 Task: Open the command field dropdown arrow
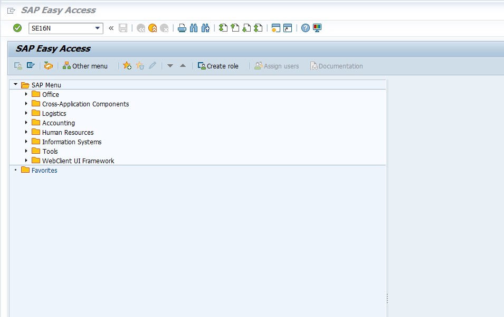98,28
